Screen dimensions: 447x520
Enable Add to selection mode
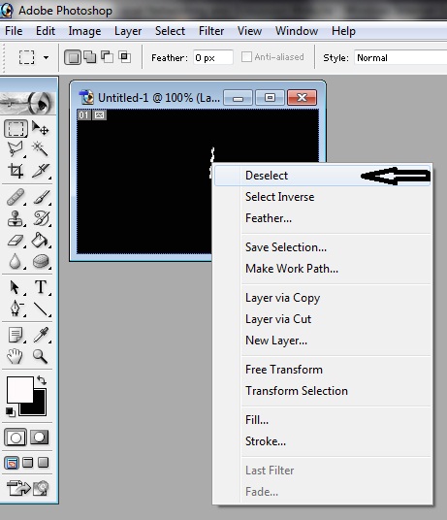click(x=90, y=57)
